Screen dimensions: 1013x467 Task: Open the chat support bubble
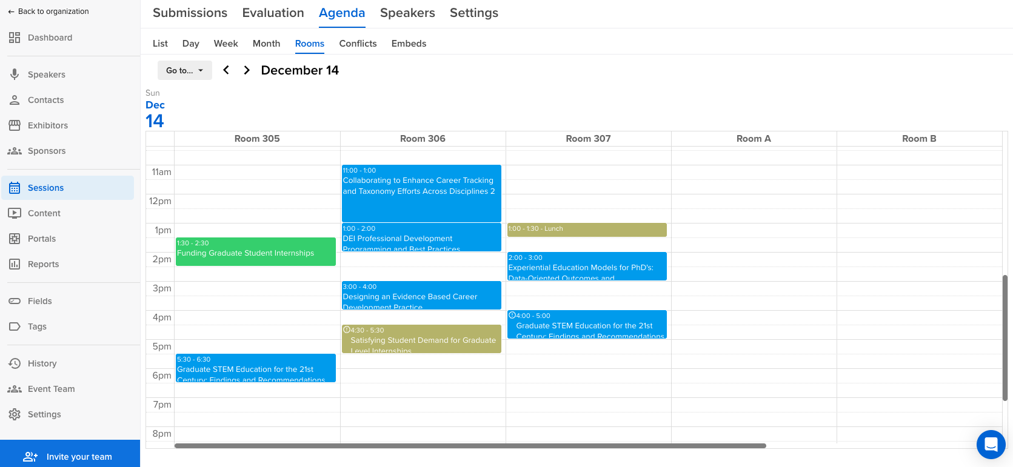pyautogui.click(x=991, y=445)
